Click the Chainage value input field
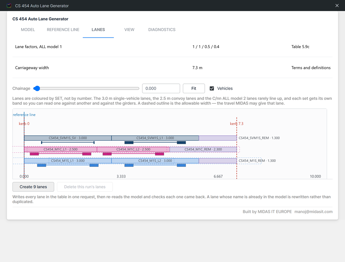The width and height of the screenshot is (345, 262). coord(161,88)
